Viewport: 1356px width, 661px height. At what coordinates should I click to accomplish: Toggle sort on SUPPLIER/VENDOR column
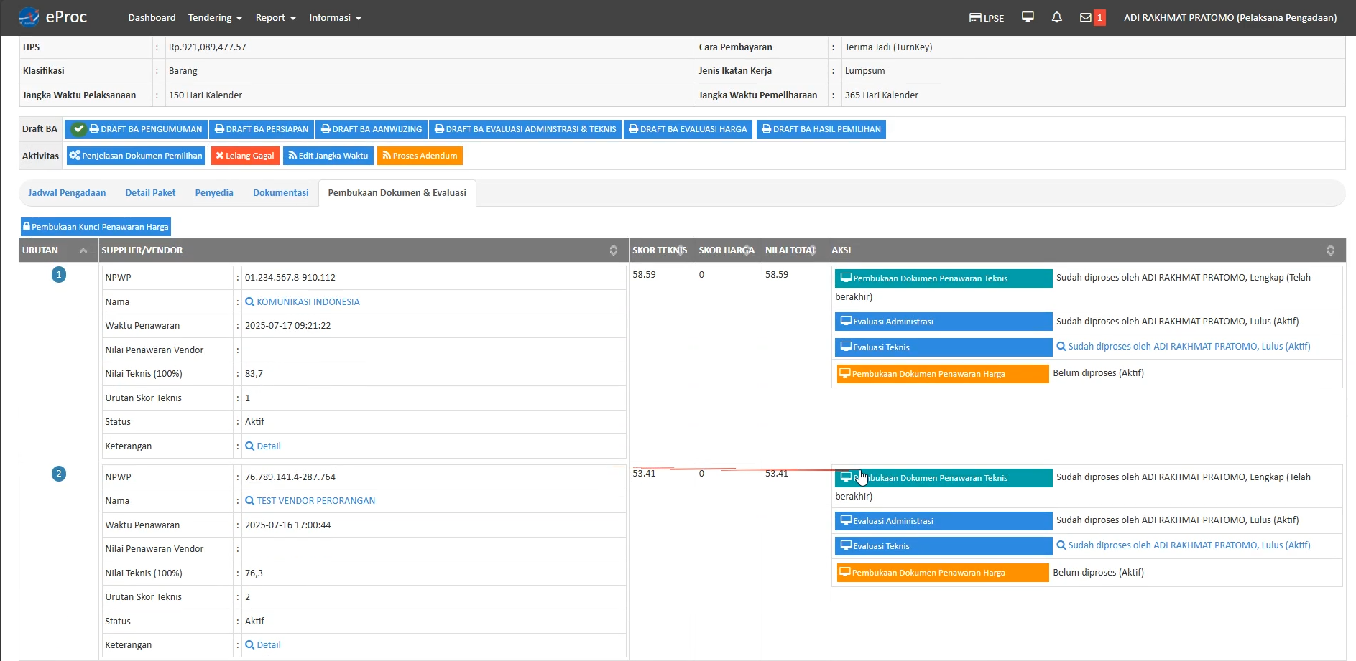point(613,250)
